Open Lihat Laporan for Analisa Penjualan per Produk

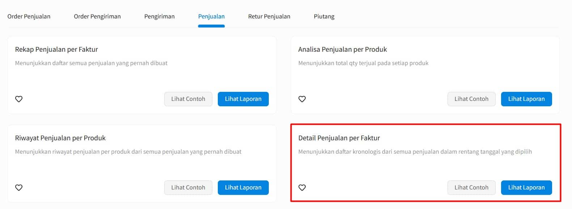(526, 99)
